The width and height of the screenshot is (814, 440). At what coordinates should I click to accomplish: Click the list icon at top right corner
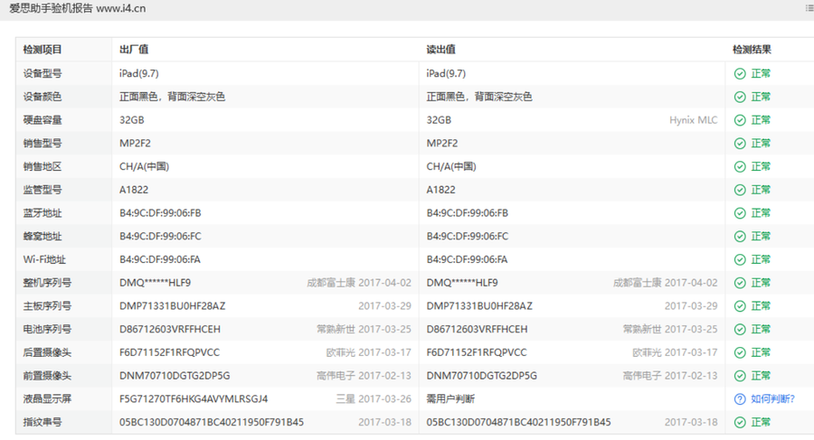(809, 8)
